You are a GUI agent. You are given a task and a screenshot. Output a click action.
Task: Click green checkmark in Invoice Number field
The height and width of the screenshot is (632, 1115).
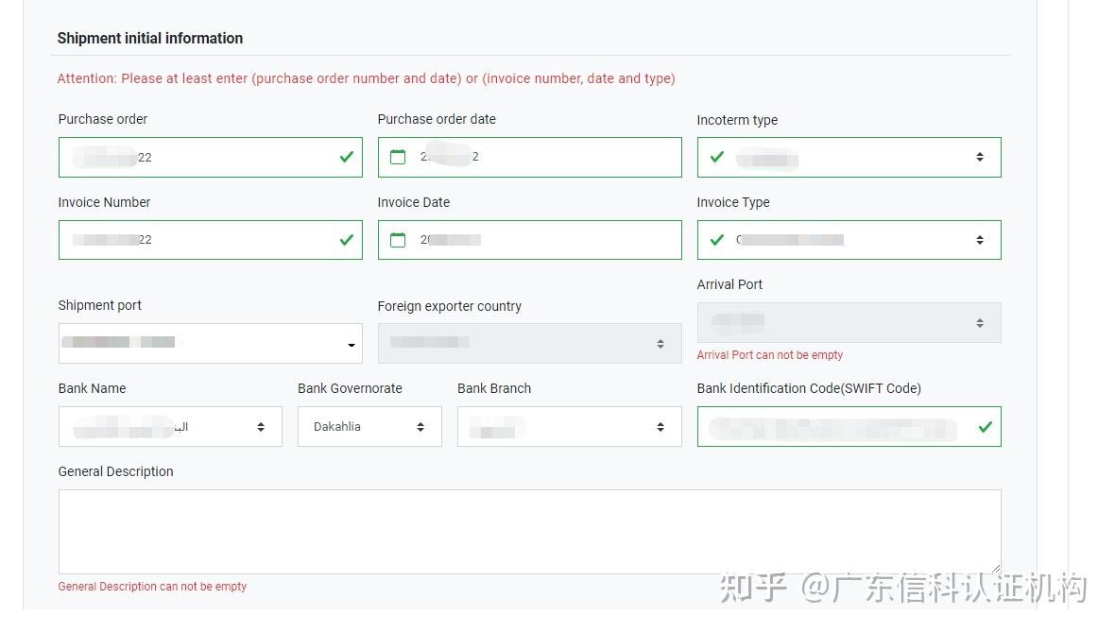(x=346, y=240)
